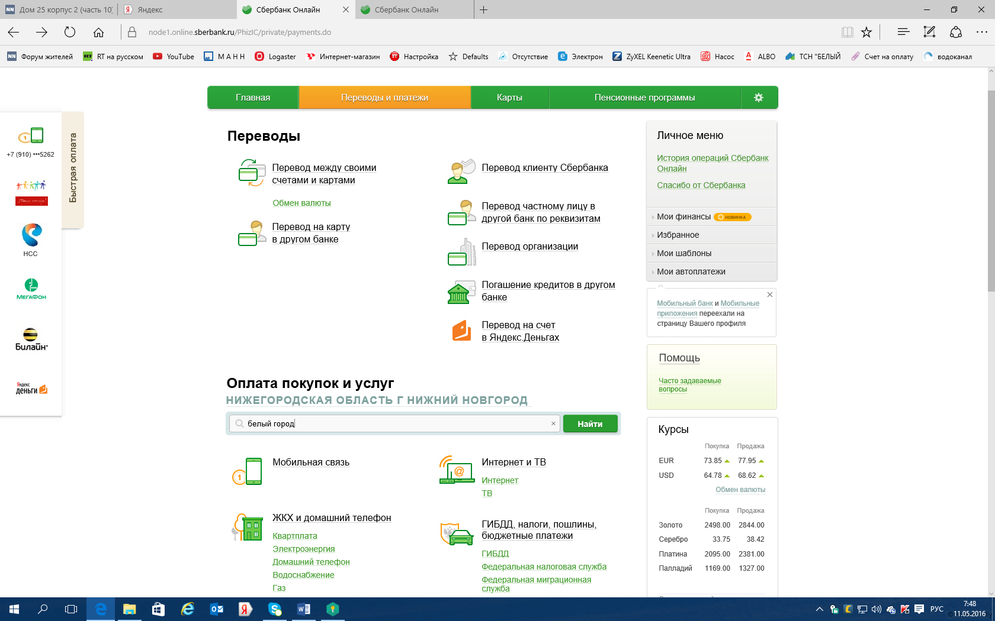Open the Мобильный банк link in tooltip
Screen dimensions: 995x621
[685, 303]
